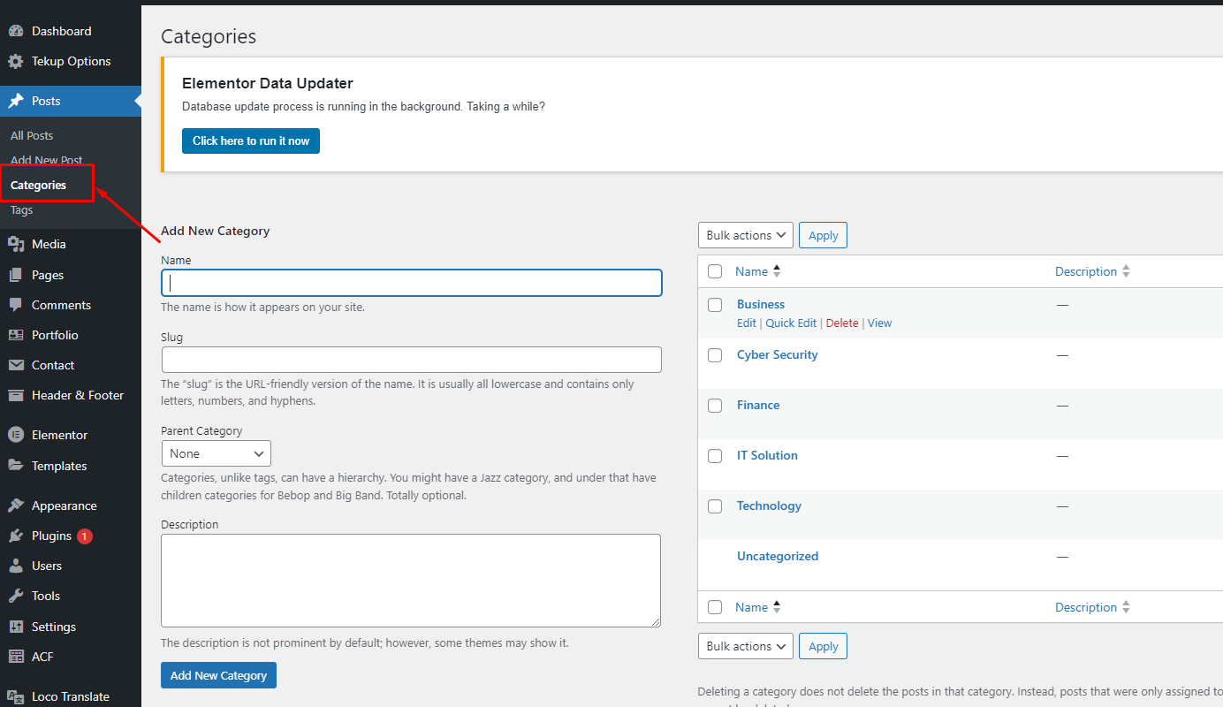
Task: Check the Technology category checkbox
Action: pyautogui.click(x=716, y=506)
